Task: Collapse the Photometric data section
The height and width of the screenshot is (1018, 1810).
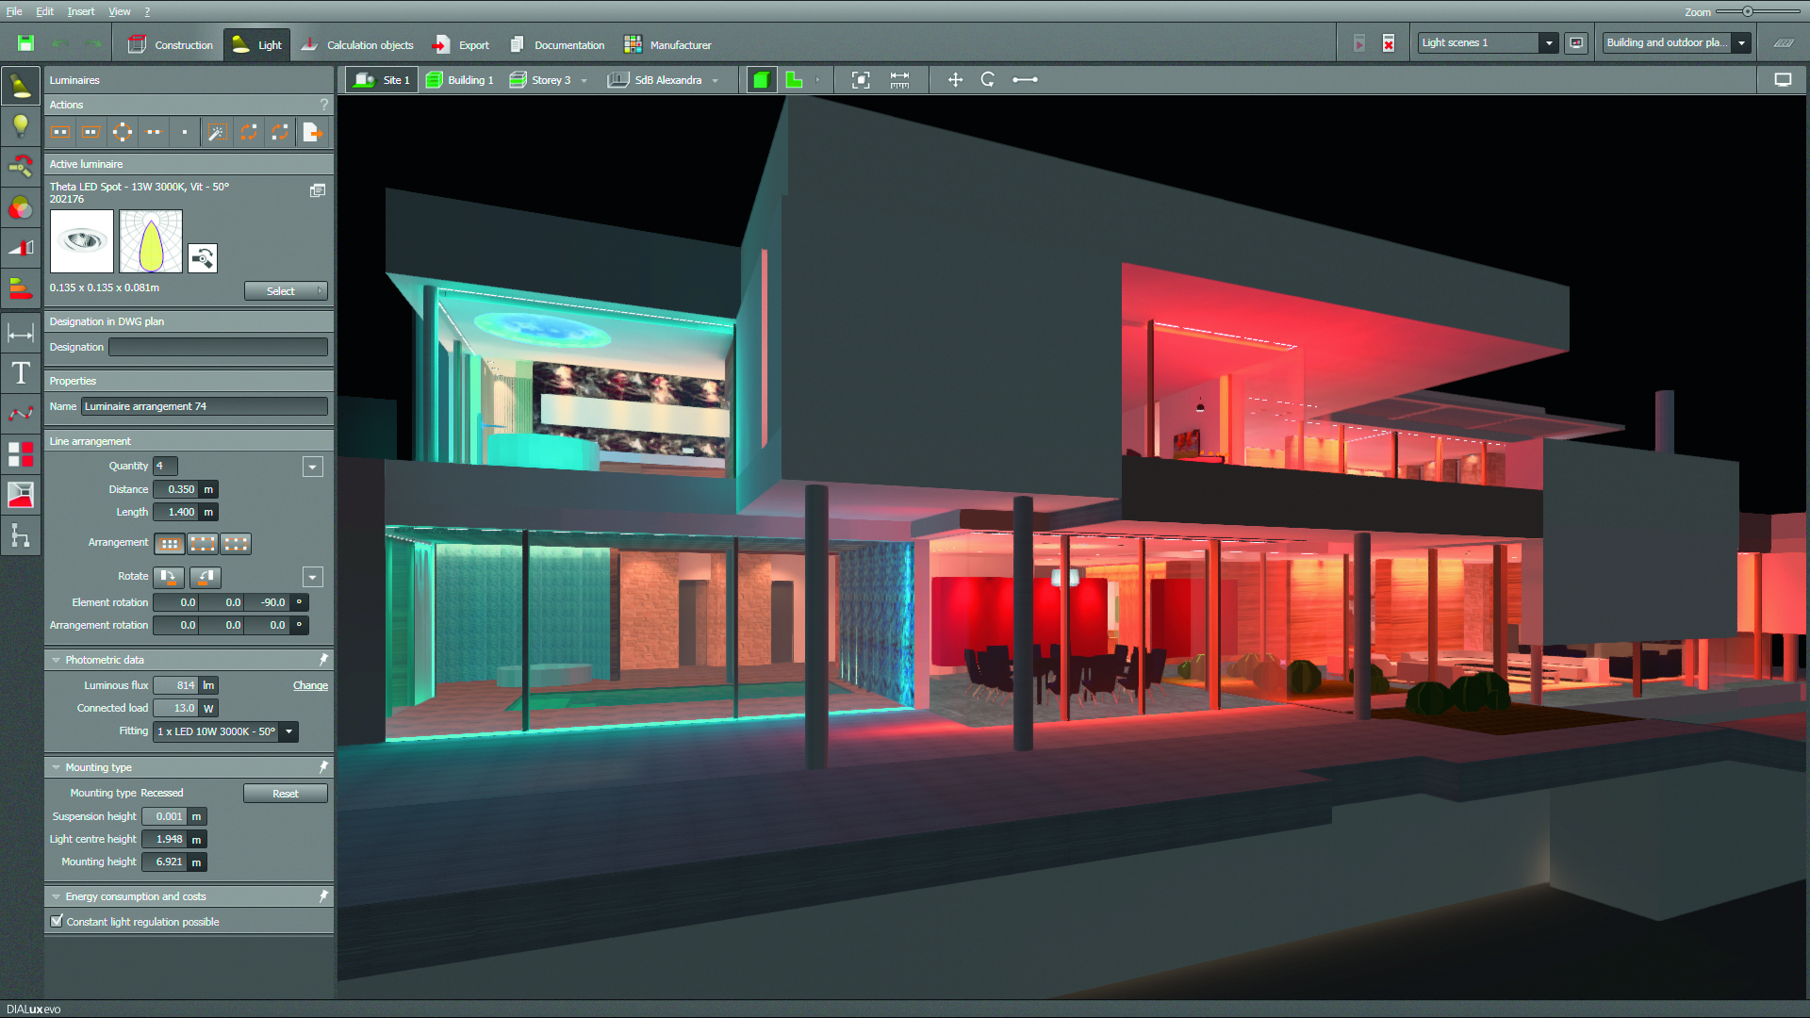Action: [x=57, y=660]
